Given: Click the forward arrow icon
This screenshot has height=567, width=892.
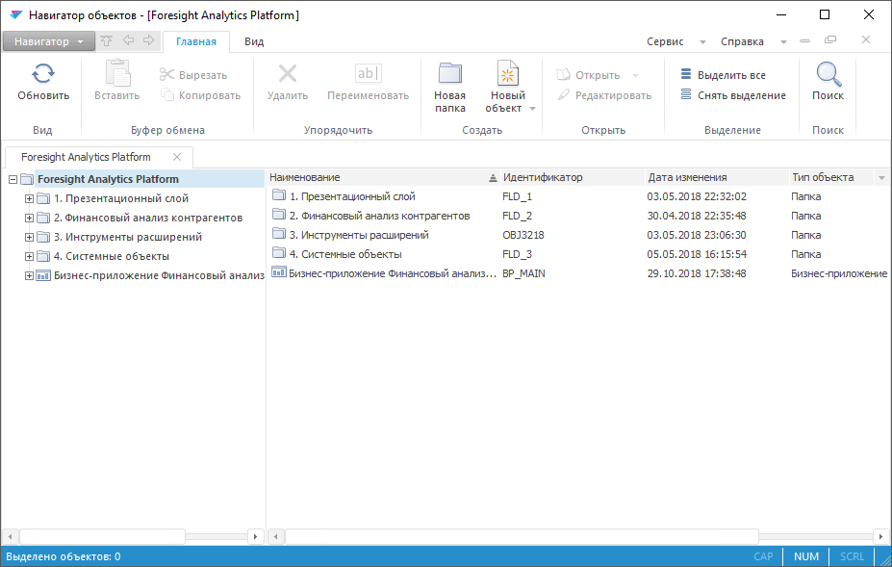Looking at the screenshot, I should coord(149,40).
